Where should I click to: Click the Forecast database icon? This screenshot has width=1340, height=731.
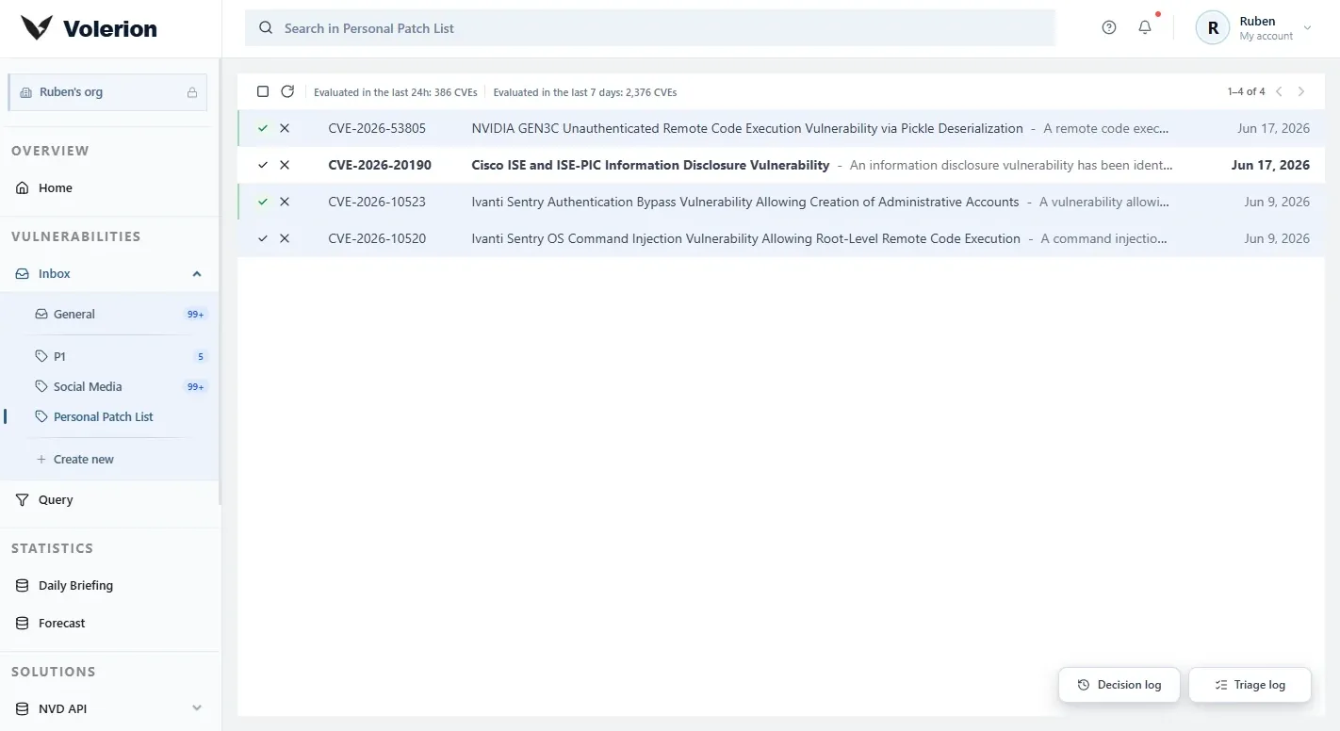point(23,623)
